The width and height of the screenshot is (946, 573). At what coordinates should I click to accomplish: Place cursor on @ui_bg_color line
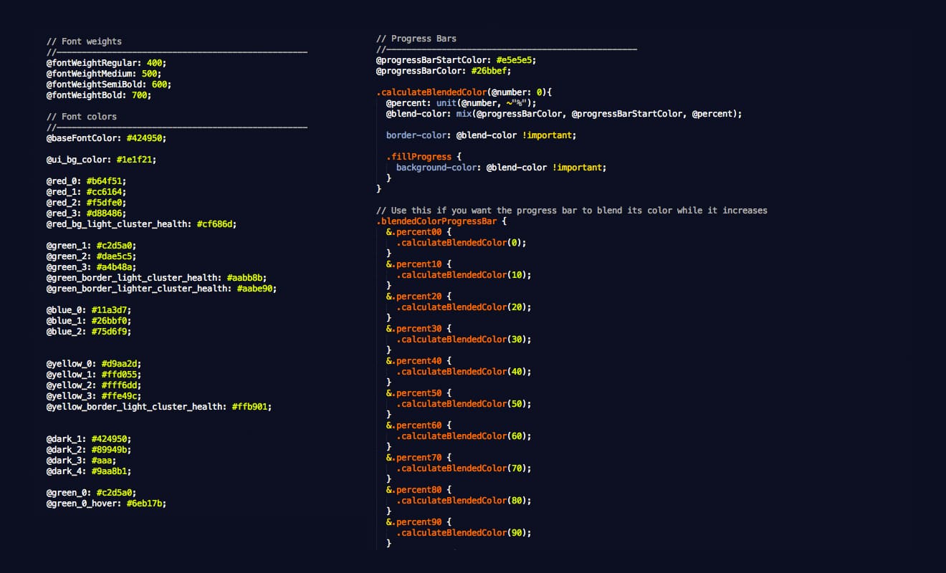101,160
